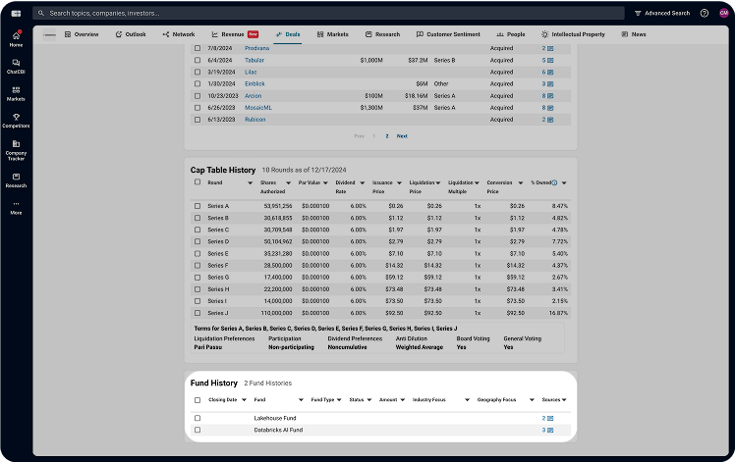735x462 pixels.
Task: Open the Research sidebar icon
Action: 16,179
